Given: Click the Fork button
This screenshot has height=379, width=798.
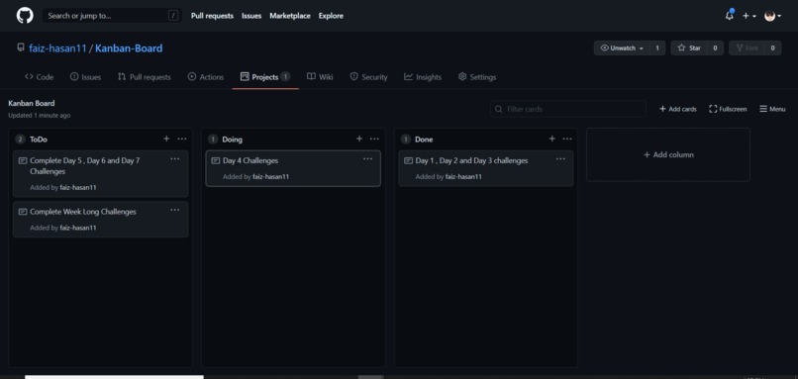Looking at the screenshot, I should pyautogui.click(x=747, y=47).
